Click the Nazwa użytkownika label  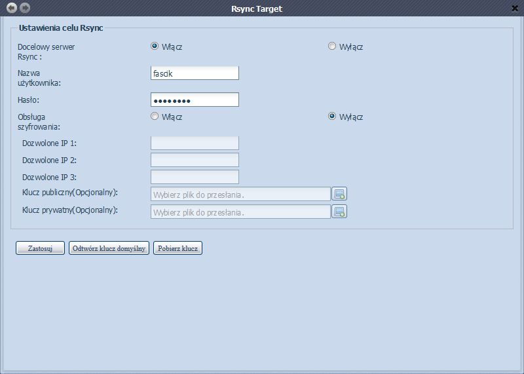pos(39,78)
